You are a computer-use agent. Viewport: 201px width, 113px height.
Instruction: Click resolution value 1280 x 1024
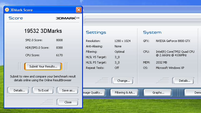click(x=122, y=41)
